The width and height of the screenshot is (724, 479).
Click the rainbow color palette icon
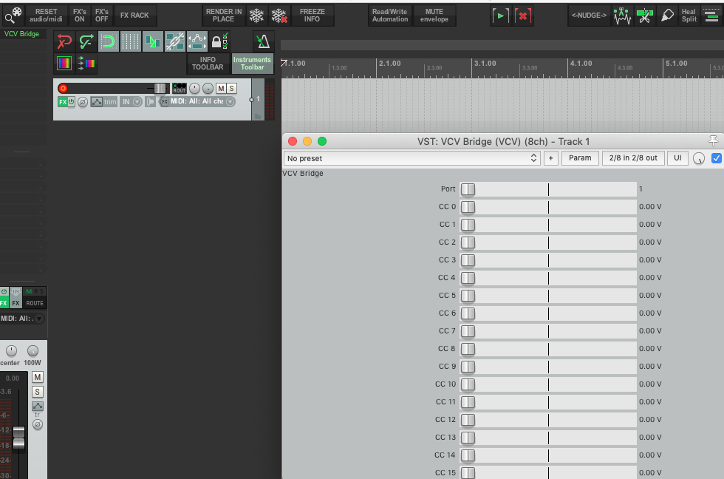(x=64, y=63)
